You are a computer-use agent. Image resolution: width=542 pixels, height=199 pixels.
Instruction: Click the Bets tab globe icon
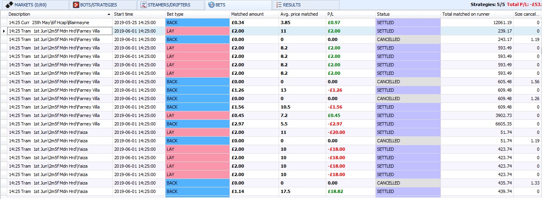coord(211,5)
